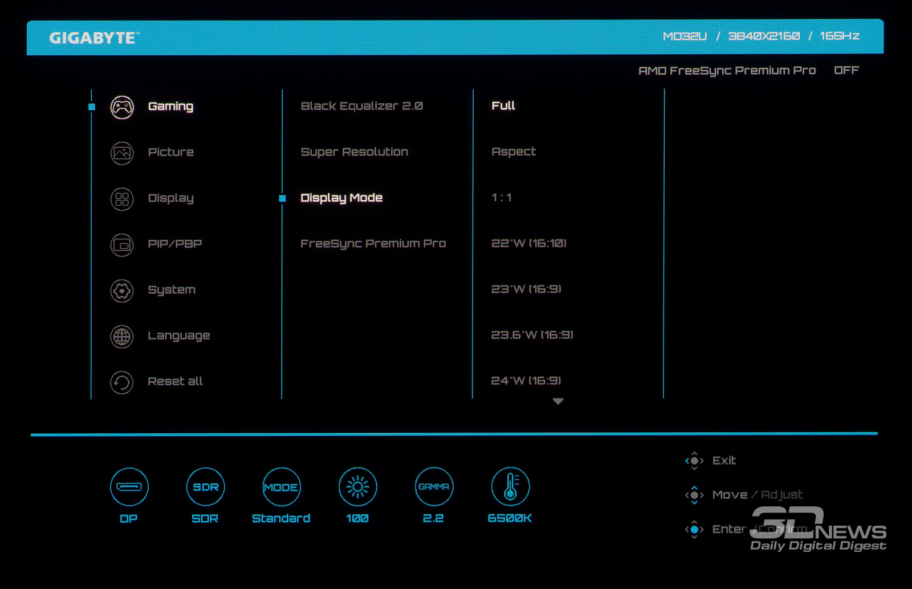Click the AMD FreeSync Premium Pro header label

(x=727, y=71)
